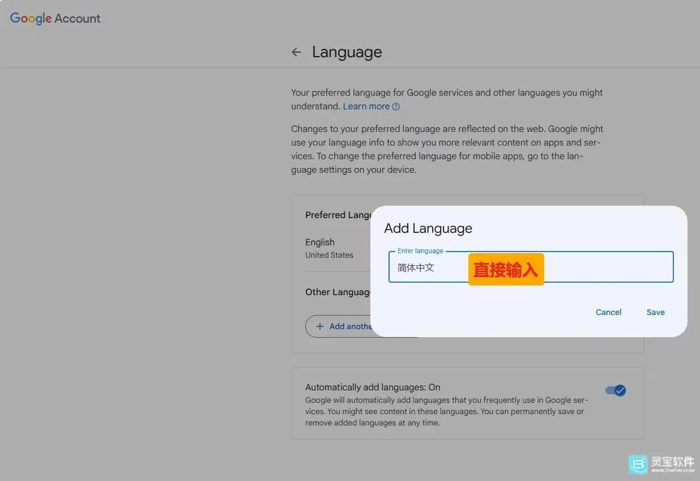Viewport: 700px width, 481px height.
Task: Open the Google Account logo
Action: 55,18
